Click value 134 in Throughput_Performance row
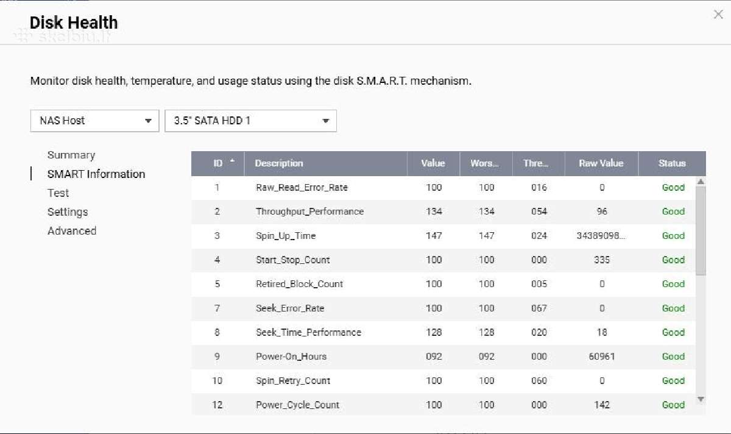731x434 pixels. pos(434,212)
